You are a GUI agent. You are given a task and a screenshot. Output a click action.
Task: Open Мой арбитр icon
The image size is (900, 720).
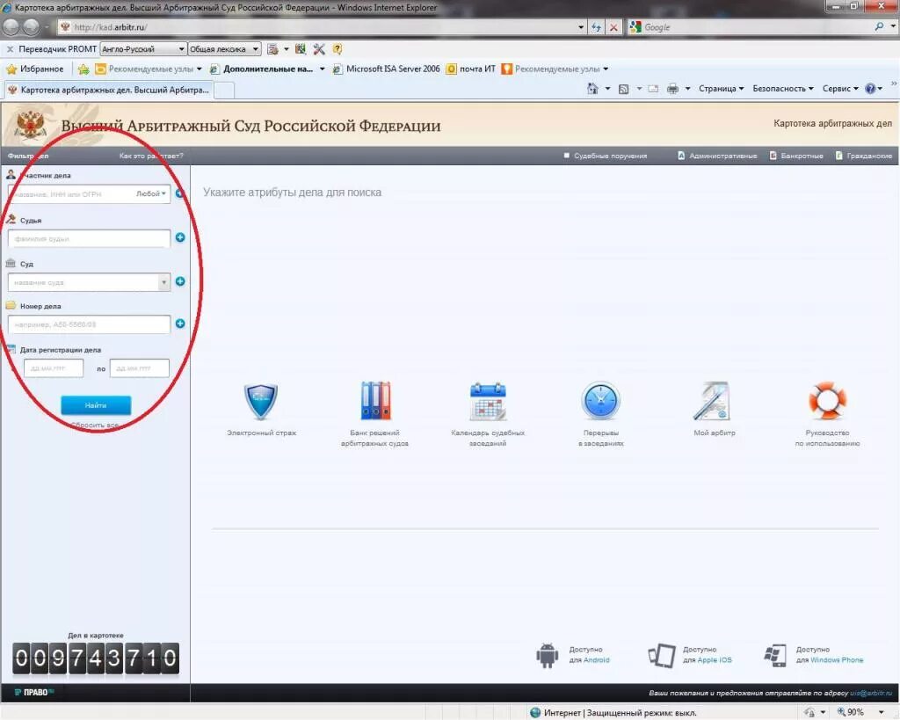coord(713,401)
